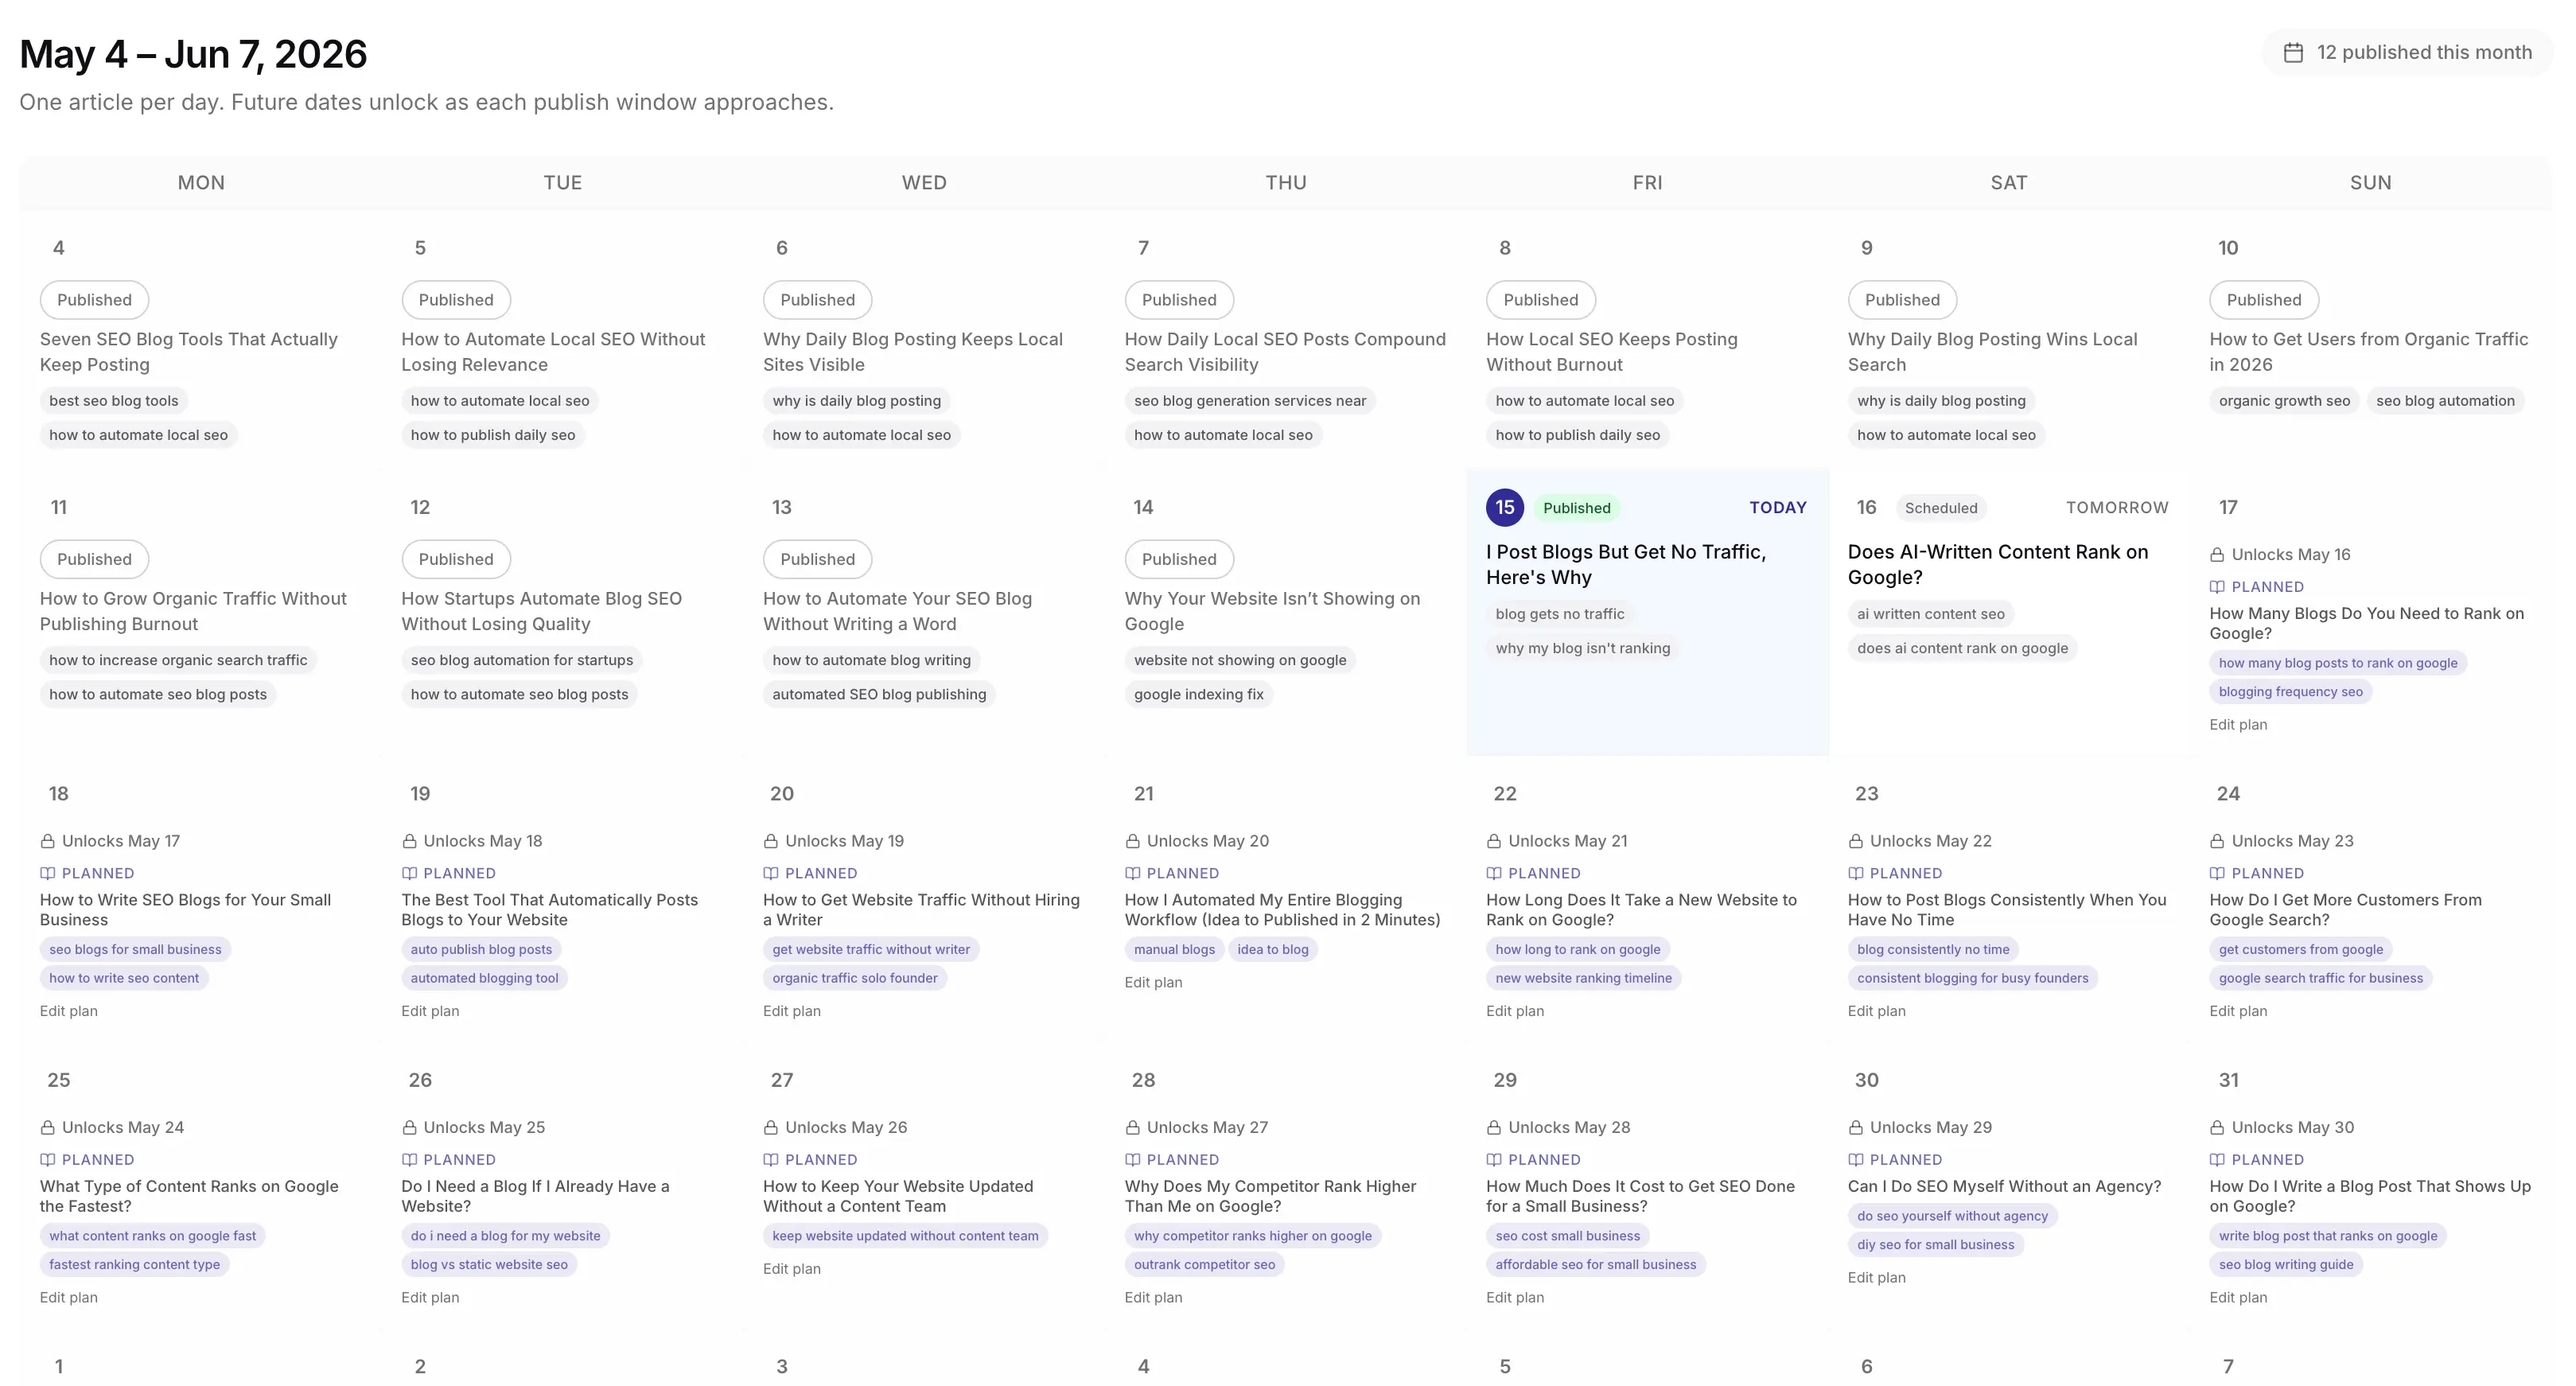Click the Published badge on May 14
Screen dimensions: 2576x1386
coord(1179,559)
